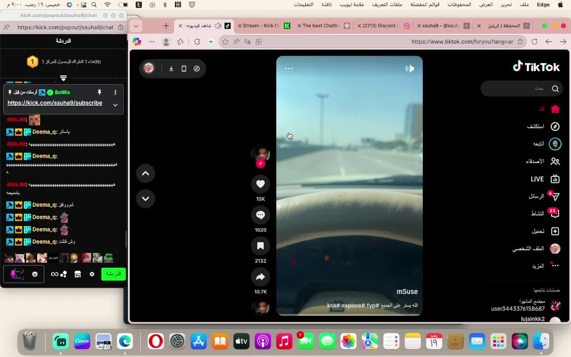
Task: Open the m5use creator name
Action: pyautogui.click(x=407, y=292)
